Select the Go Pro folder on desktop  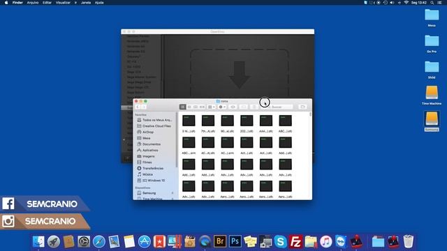point(432,44)
